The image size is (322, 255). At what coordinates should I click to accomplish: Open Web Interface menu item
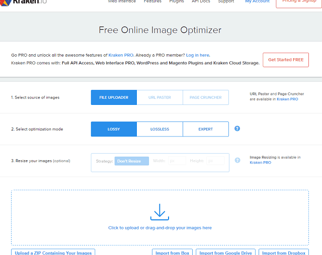pos(122,2)
